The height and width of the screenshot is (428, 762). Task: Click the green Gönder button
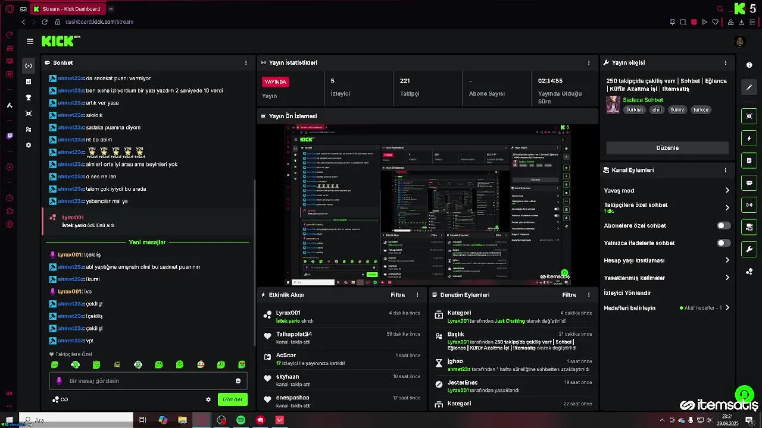click(232, 399)
